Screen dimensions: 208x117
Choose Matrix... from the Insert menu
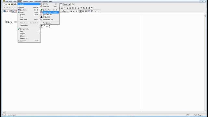click(29, 7)
